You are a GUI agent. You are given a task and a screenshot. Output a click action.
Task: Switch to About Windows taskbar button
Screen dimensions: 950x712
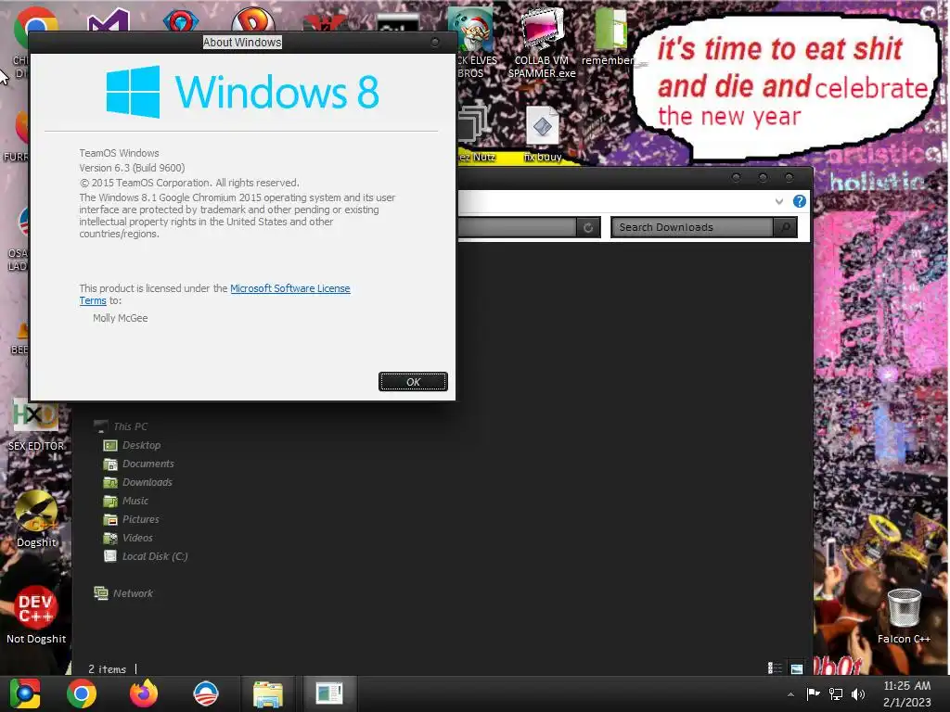pos(329,693)
